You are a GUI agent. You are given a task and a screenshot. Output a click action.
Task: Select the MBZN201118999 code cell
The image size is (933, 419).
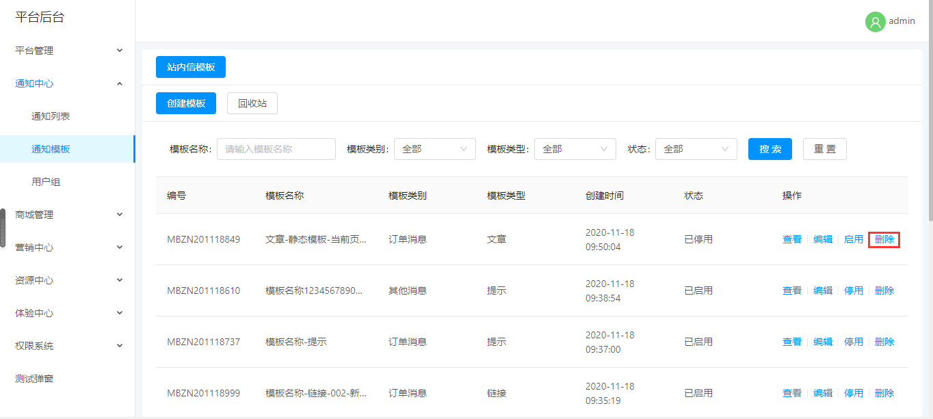click(204, 393)
